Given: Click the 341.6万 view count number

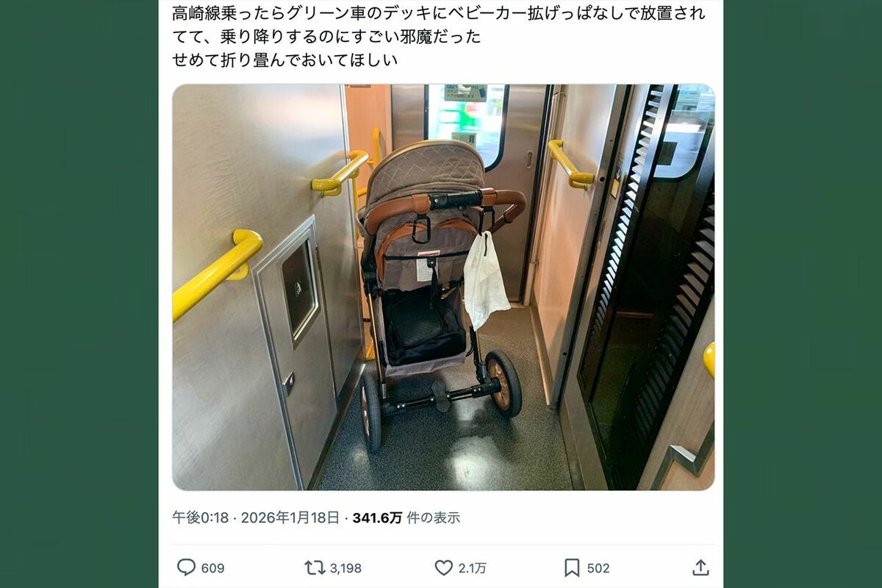Looking at the screenshot, I should 377,517.
